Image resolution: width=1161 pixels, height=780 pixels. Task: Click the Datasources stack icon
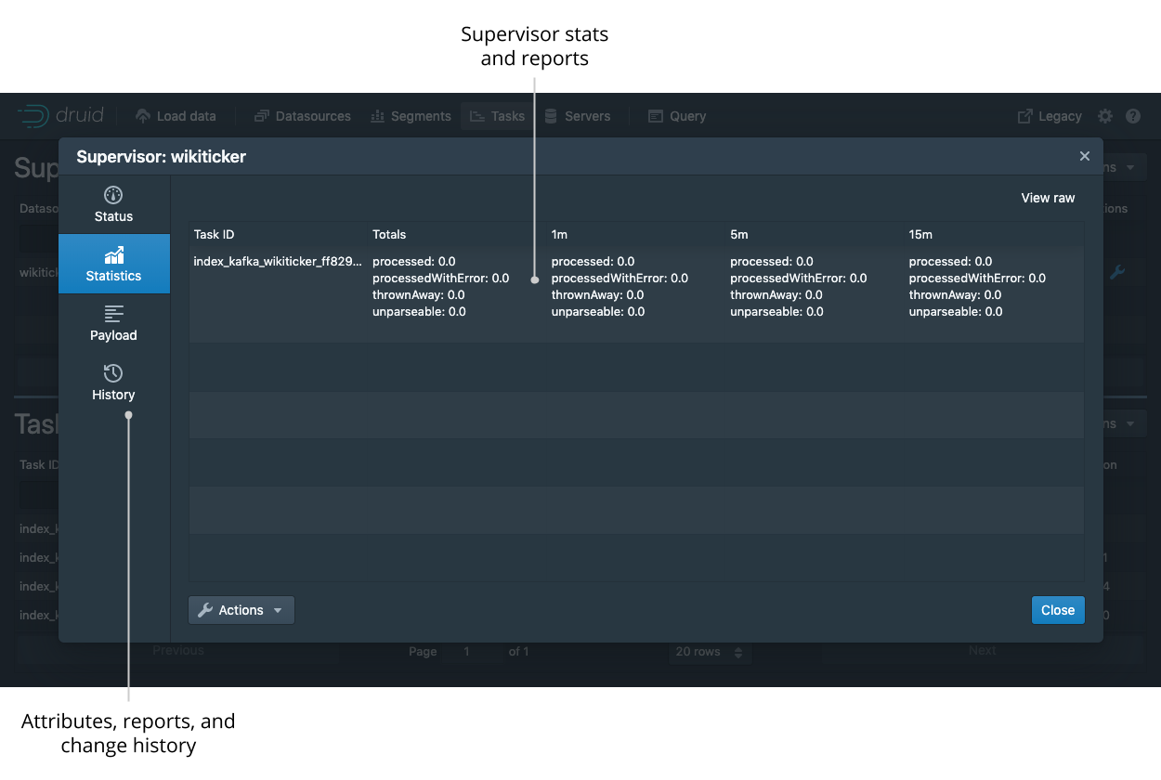coord(261,116)
